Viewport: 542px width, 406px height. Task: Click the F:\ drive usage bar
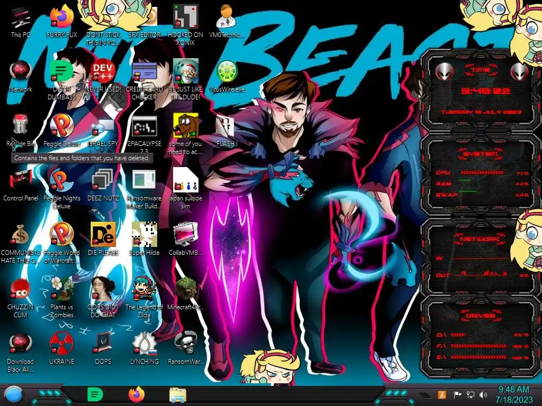(478, 346)
